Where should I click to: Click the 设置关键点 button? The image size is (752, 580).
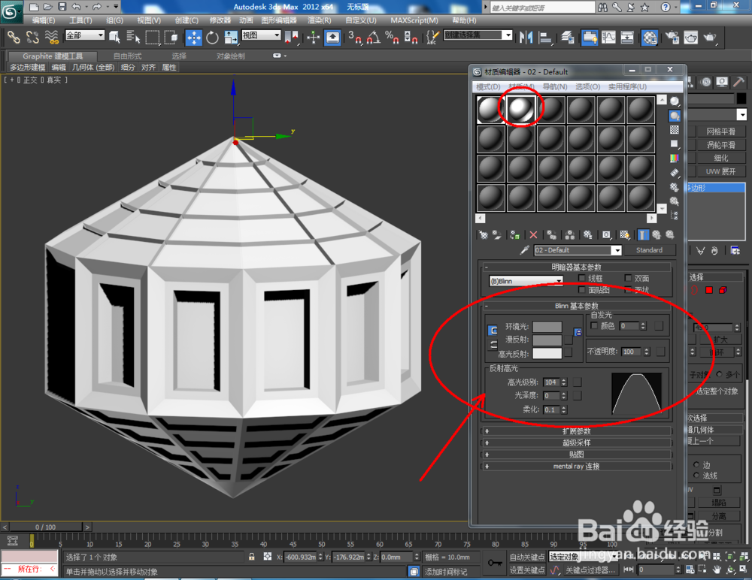tap(527, 570)
